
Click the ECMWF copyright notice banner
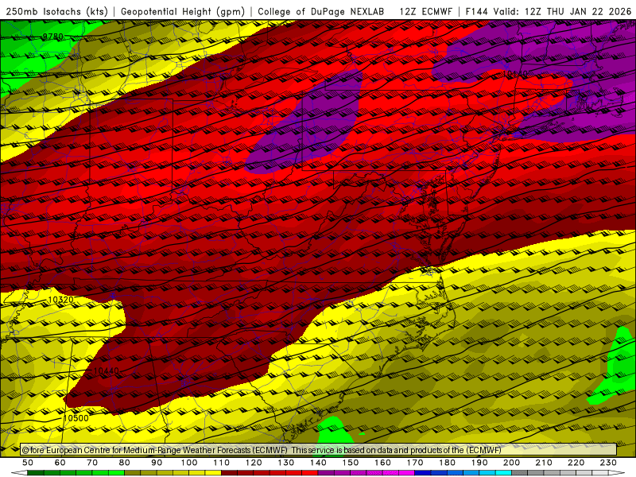click(x=319, y=450)
